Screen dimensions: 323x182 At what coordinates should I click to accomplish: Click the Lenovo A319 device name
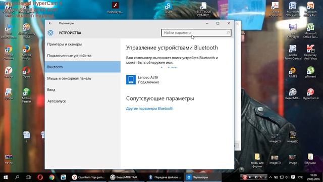pyautogui.click(x=148, y=77)
